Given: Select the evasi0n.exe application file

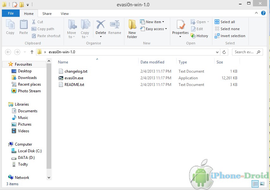Looking at the screenshot, I should point(74,78).
